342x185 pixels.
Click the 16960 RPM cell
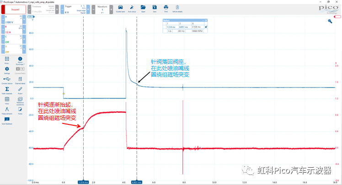(x=195, y=31)
